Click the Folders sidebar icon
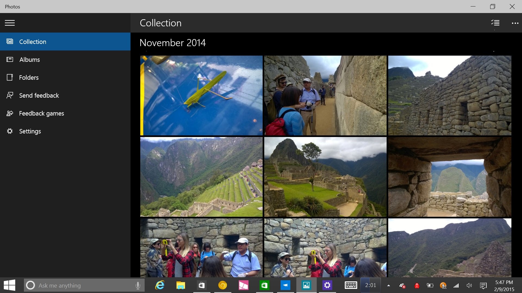The width and height of the screenshot is (522, 293). pyautogui.click(x=10, y=77)
